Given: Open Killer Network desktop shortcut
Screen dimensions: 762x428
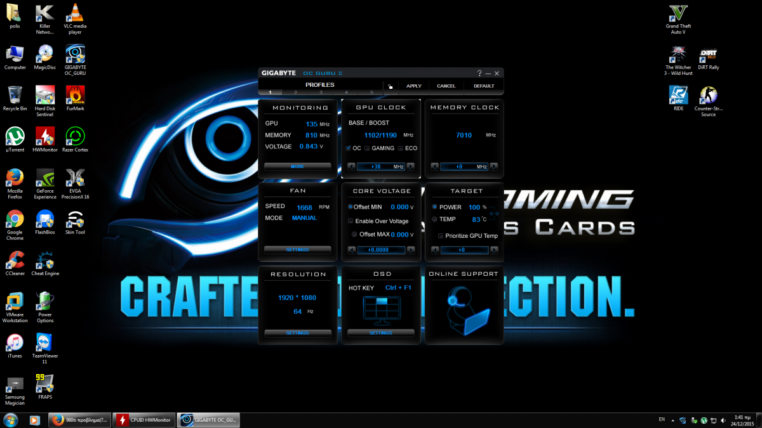Looking at the screenshot, I should (x=44, y=19).
